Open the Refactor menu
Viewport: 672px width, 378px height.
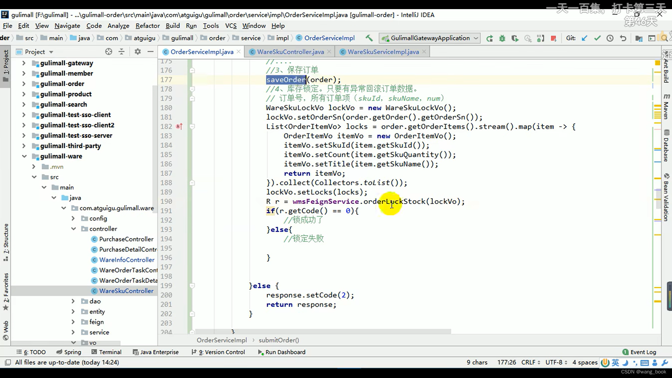pyautogui.click(x=147, y=26)
